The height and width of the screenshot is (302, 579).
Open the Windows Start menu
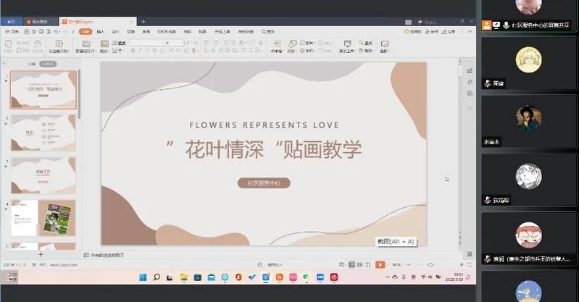(x=143, y=277)
